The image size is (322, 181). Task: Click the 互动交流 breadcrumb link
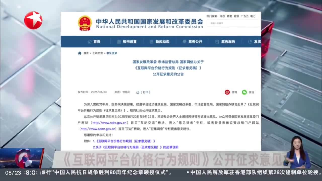tap(97, 53)
